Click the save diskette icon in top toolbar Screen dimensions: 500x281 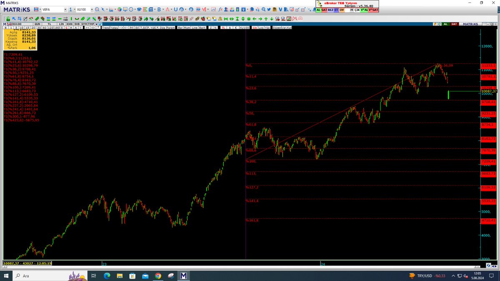[36, 9]
